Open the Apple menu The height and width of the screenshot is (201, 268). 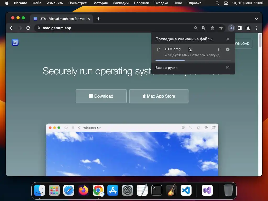click(7, 3)
